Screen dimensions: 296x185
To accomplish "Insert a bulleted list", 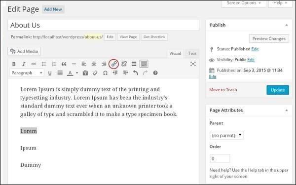I will pyautogui.click(x=44, y=64).
